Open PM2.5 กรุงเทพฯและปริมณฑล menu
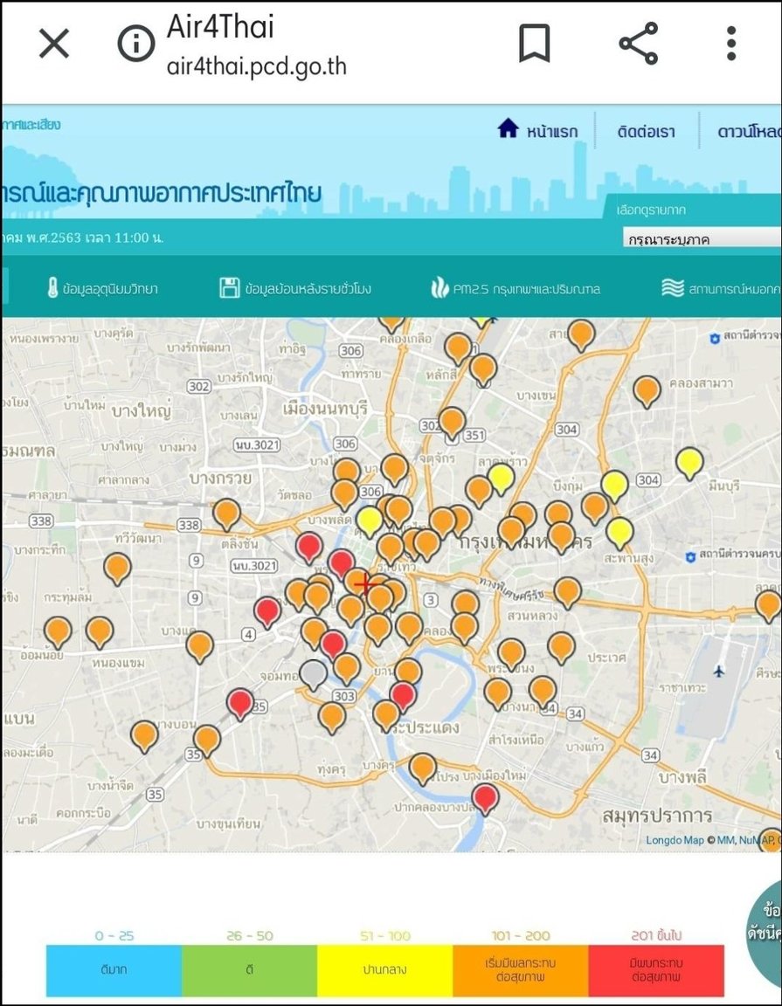Viewport: 782px width, 1006px height. click(x=516, y=289)
